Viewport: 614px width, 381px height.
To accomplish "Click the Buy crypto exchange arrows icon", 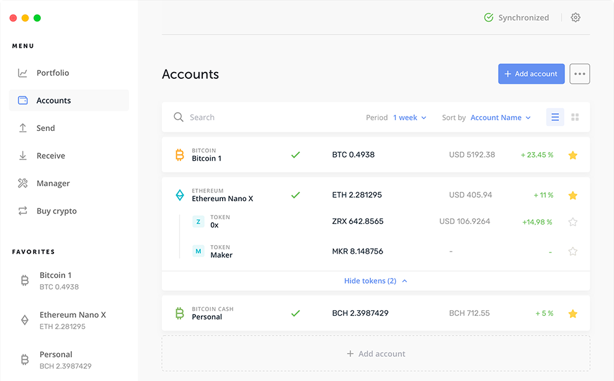I will [23, 211].
